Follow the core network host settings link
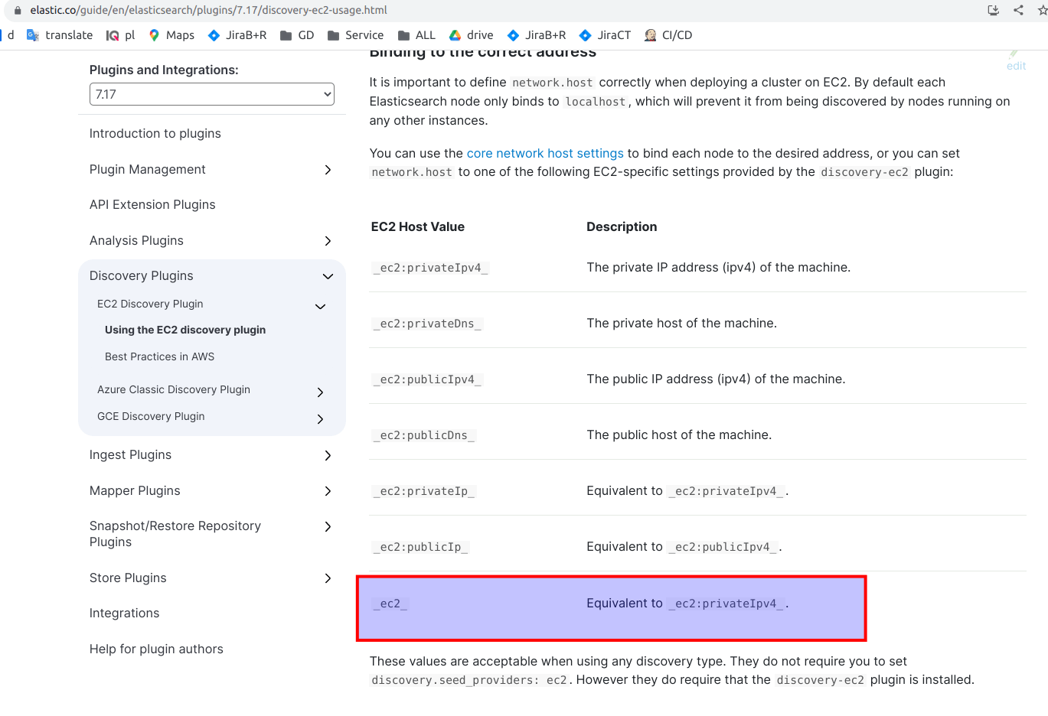 point(544,153)
